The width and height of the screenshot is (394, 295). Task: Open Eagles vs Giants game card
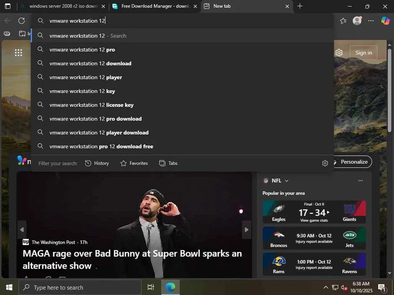pos(314,212)
